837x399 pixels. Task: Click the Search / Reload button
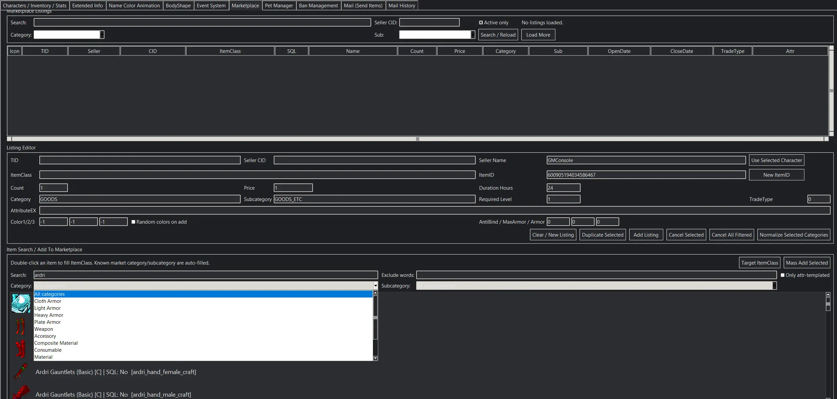click(x=498, y=35)
